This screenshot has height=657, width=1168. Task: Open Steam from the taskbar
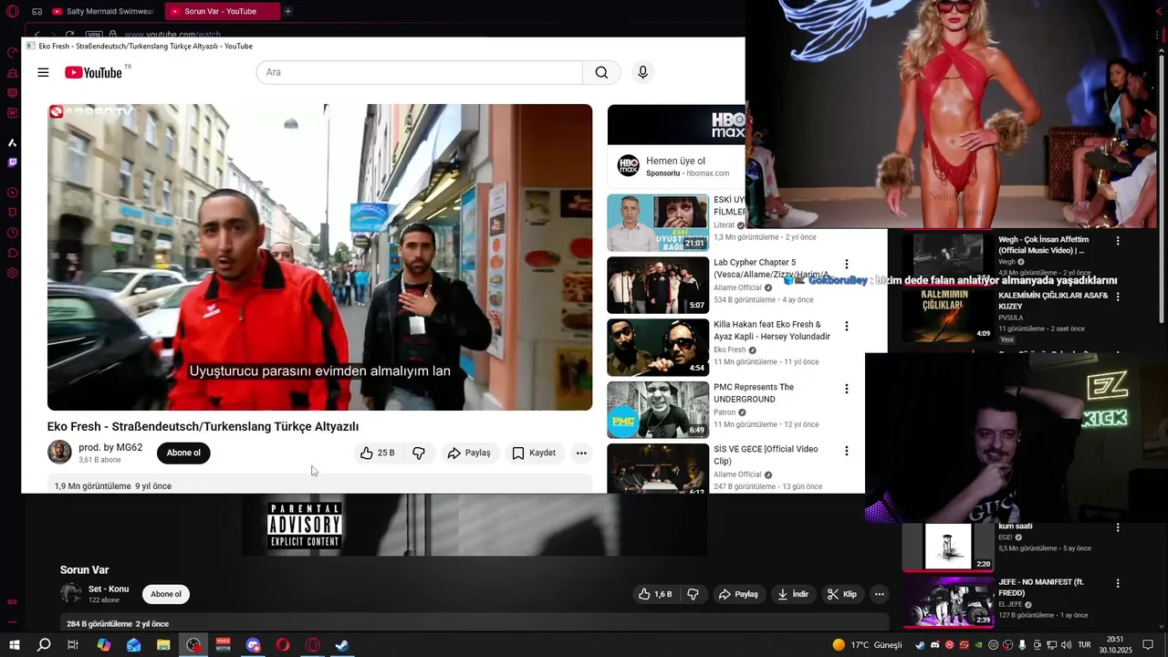tap(342, 645)
